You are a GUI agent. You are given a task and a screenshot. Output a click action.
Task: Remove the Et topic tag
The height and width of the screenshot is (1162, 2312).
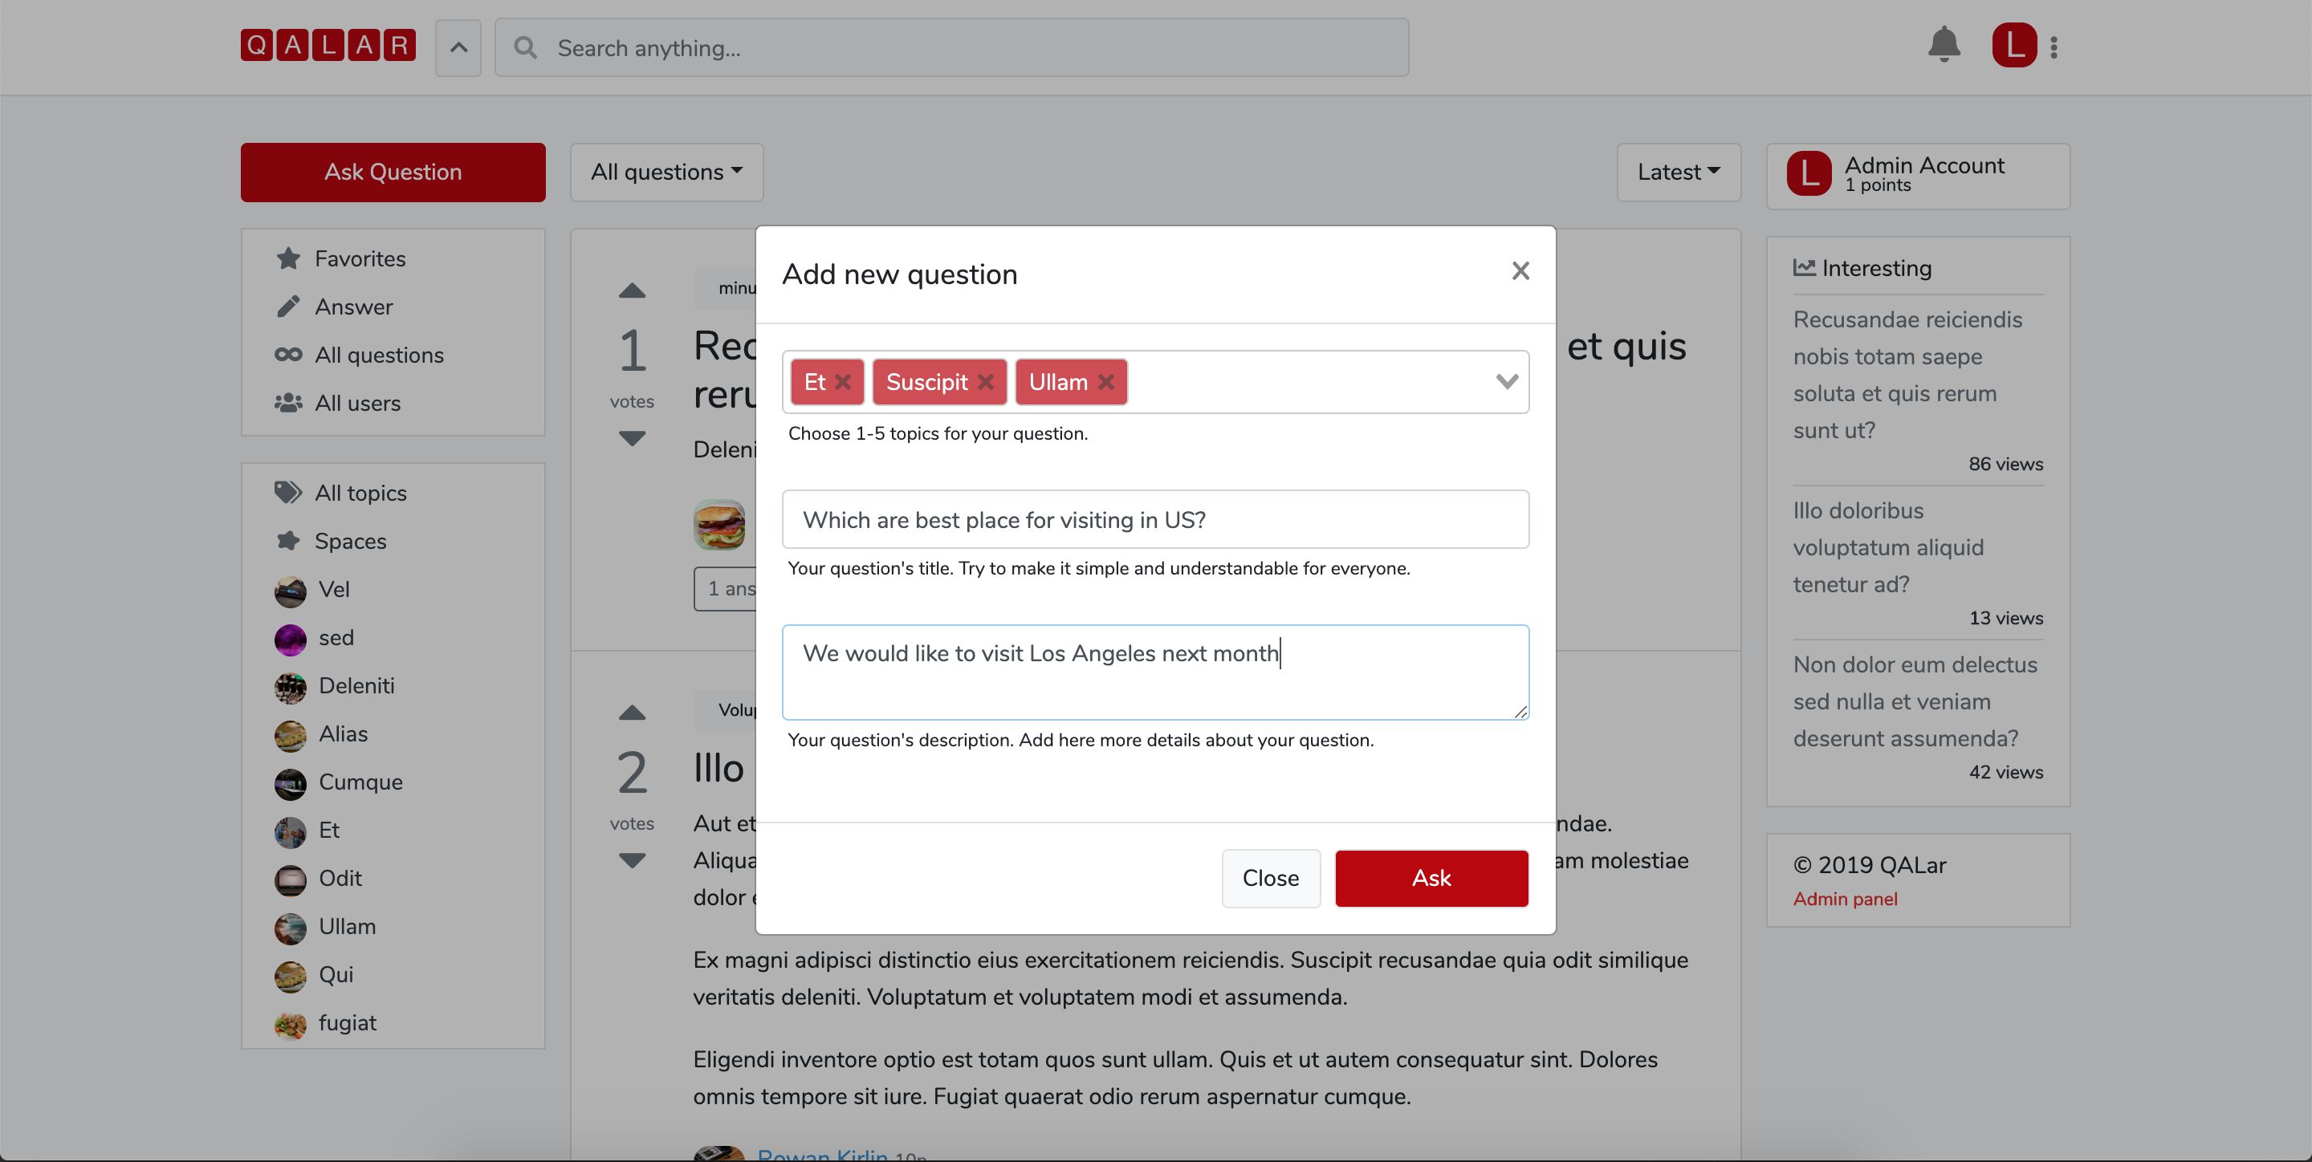843,382
